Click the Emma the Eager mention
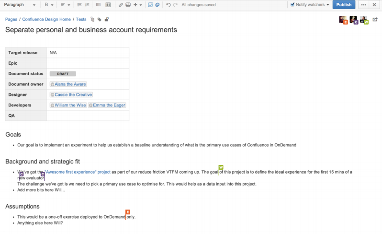The height and width of the screenshot is (234, 382). pos(107,105)
